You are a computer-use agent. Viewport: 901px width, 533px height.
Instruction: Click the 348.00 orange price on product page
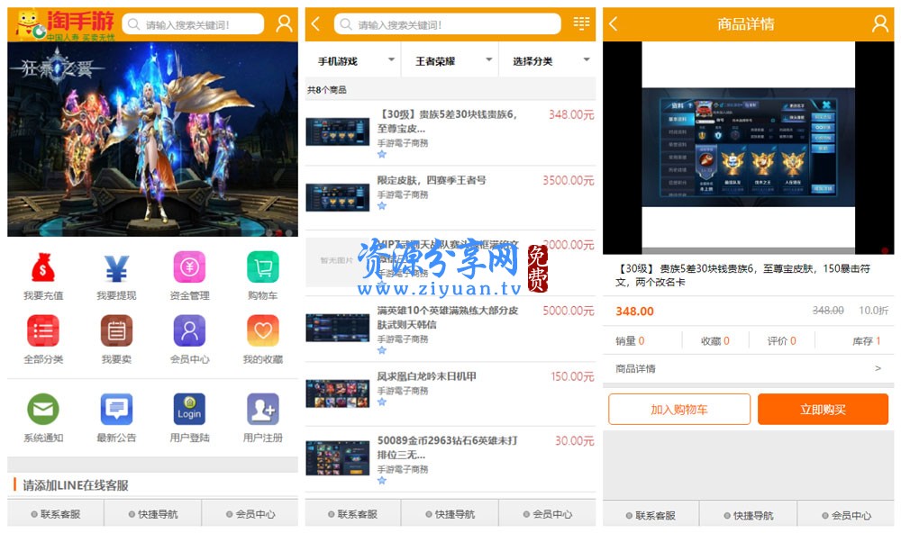pyautogui.click(x=634, y=312)
